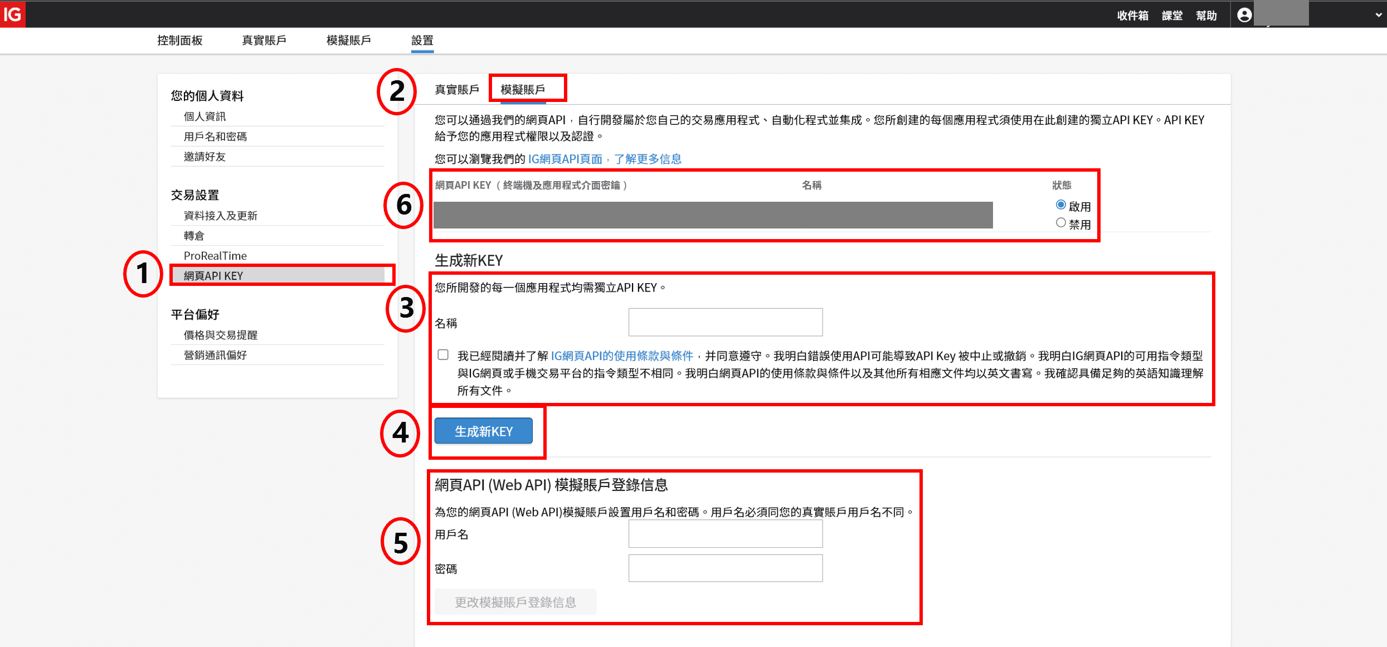The width and height of the screenshot is (1387, 647).
Task: Open 幫助 help menu
Action: click(1206, 16)
